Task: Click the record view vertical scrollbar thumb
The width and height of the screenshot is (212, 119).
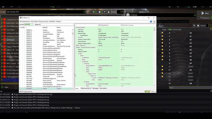Action: tap(154, 29)
